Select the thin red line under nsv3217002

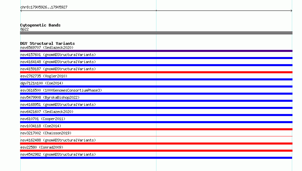pos(156,136)
